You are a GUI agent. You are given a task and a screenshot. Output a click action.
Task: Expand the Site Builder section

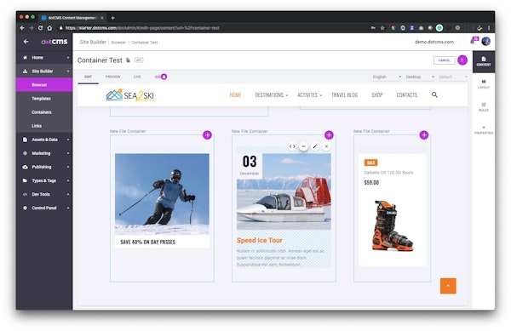click(44, 71)
